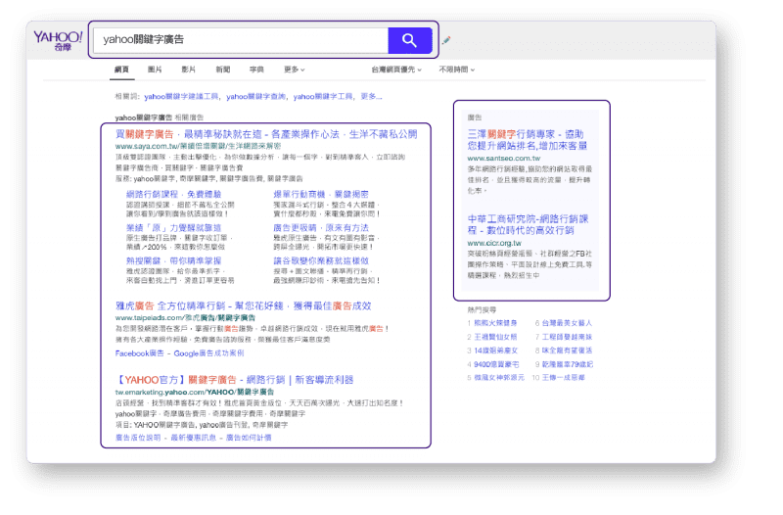Open the 【YAHOO官方】關鍵字廣告 result

pos(234,380)
